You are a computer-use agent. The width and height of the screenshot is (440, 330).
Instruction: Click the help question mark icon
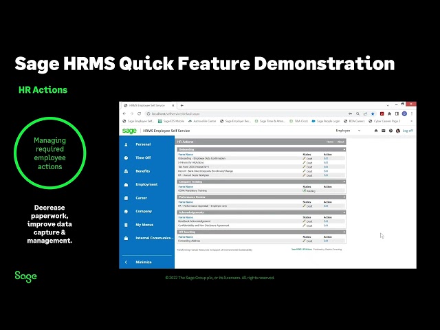click(390, 131)
